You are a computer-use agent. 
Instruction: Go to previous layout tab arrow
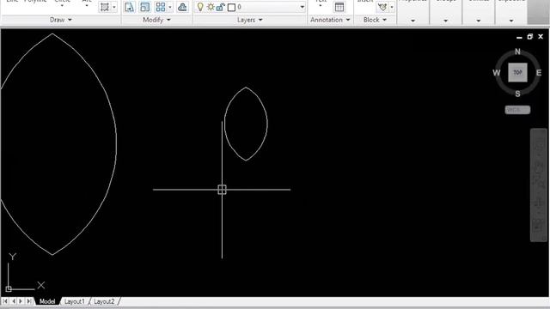click(14, 301)
